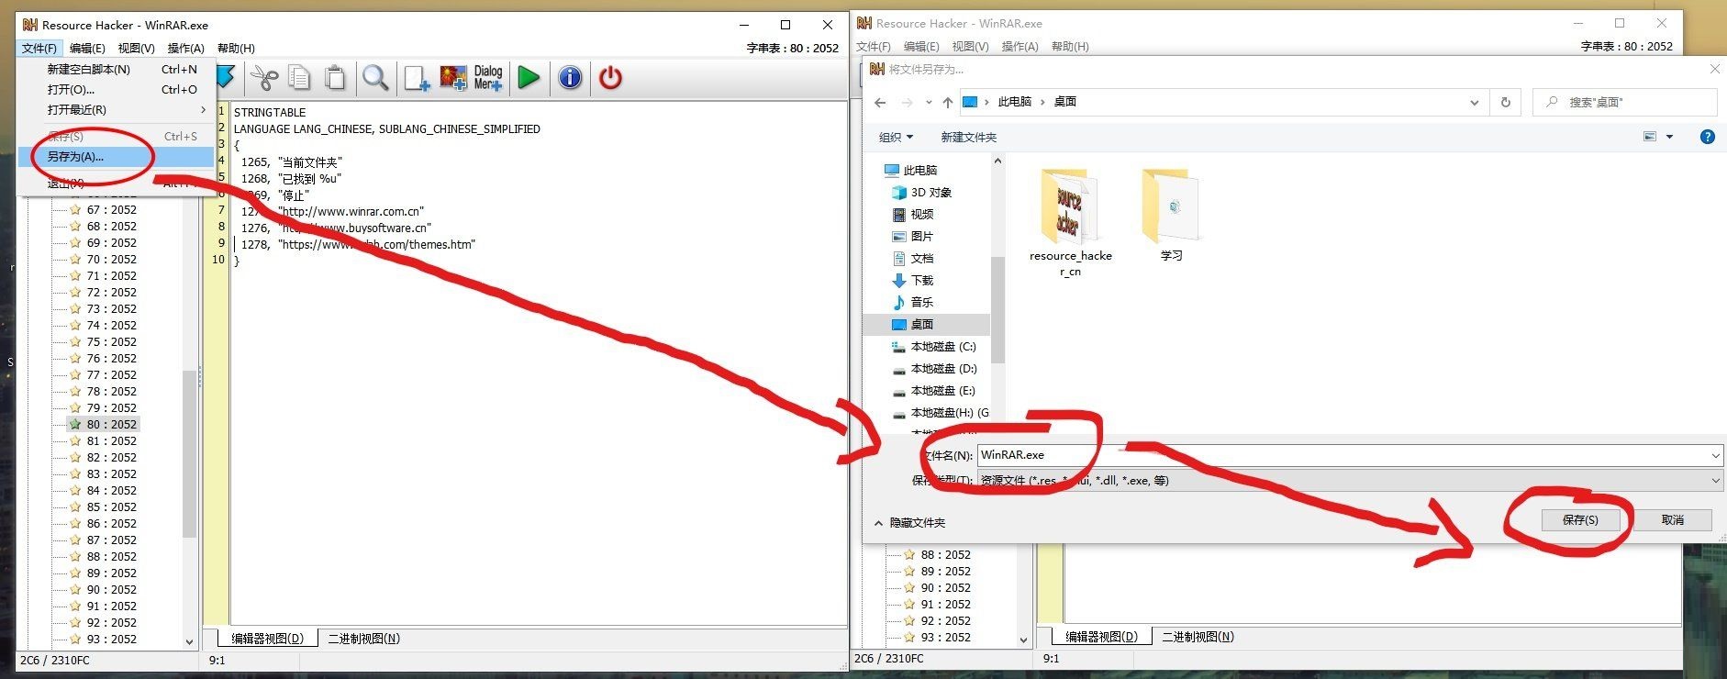Go back in the save dialog
Viewport: 1727px width, 679px height.
[880, 102]
